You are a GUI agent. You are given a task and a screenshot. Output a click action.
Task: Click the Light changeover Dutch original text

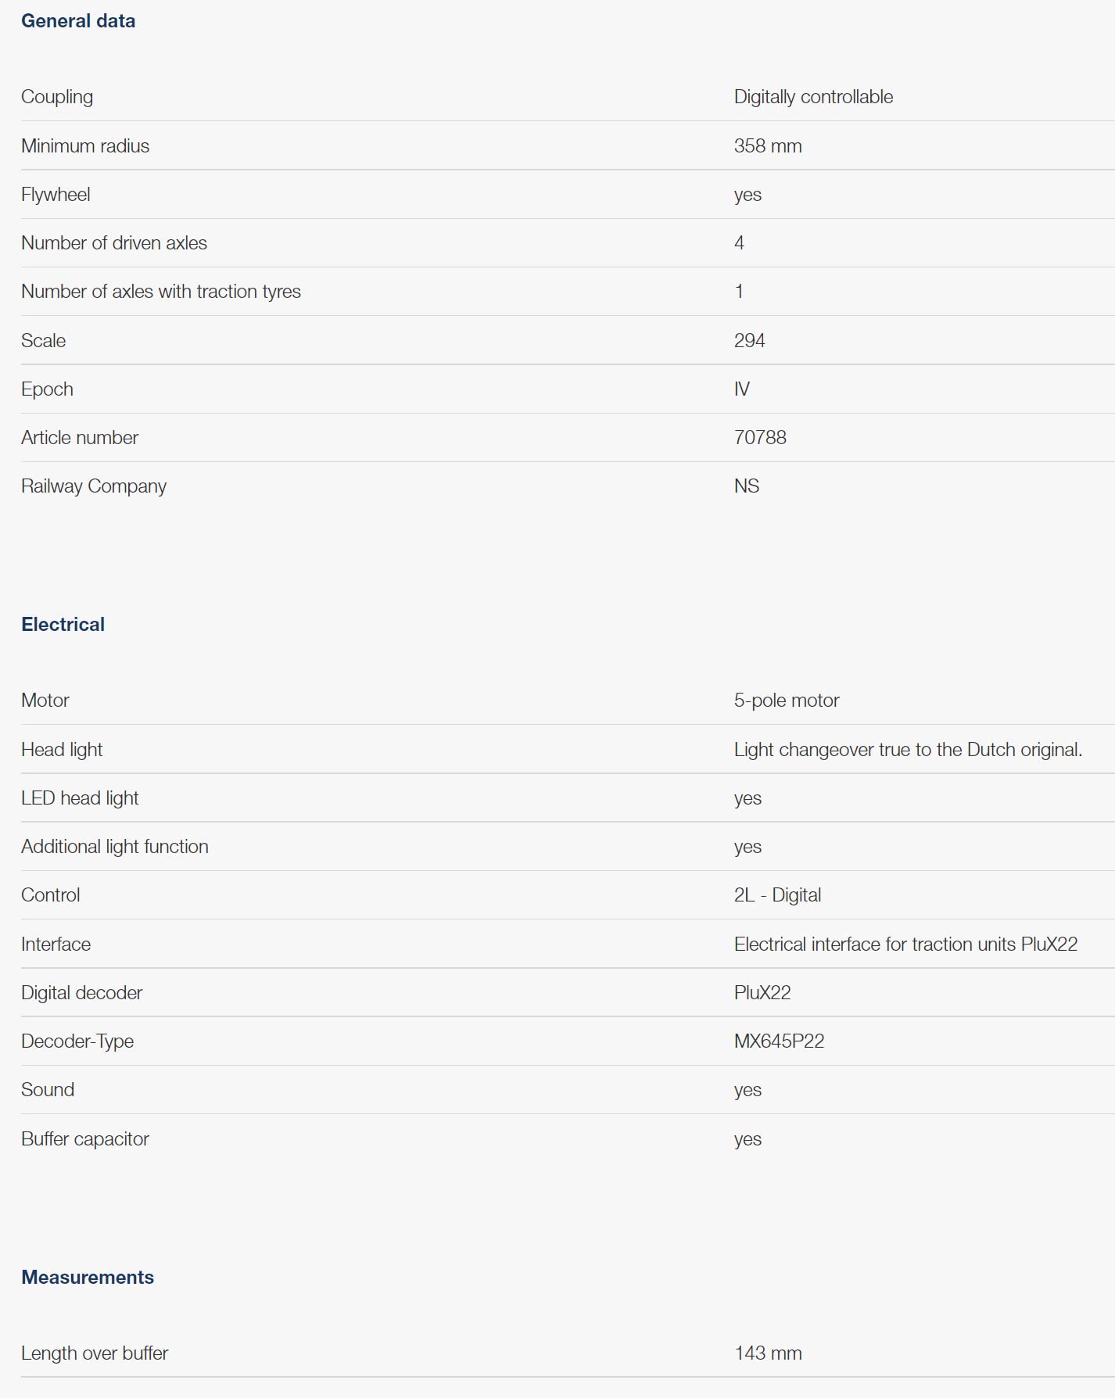pyautogui.click(x=908, y=750)
